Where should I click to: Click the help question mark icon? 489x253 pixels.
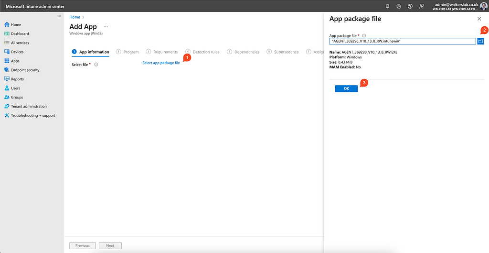click(x=410, y=6)
